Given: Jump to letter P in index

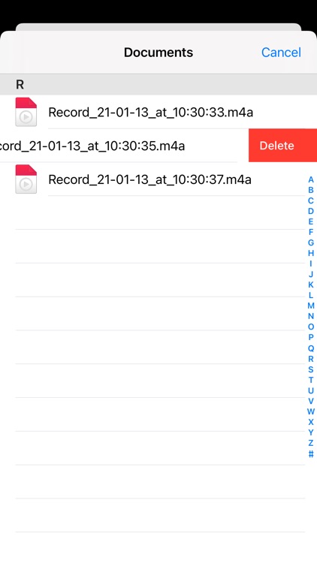Looking at the screenshot, I should 311,338.
